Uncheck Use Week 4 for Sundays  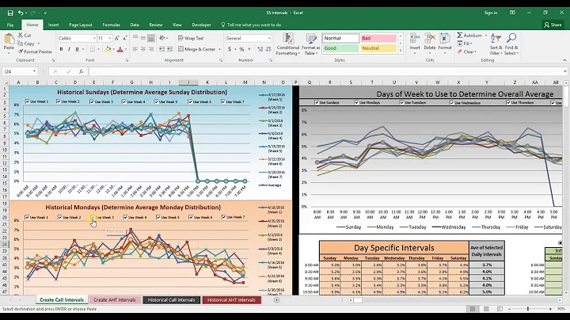[x=124, y=102]
